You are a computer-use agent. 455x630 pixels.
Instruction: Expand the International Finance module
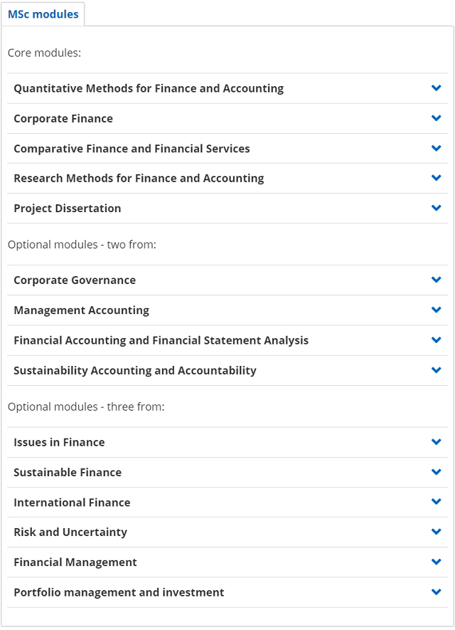227,503
